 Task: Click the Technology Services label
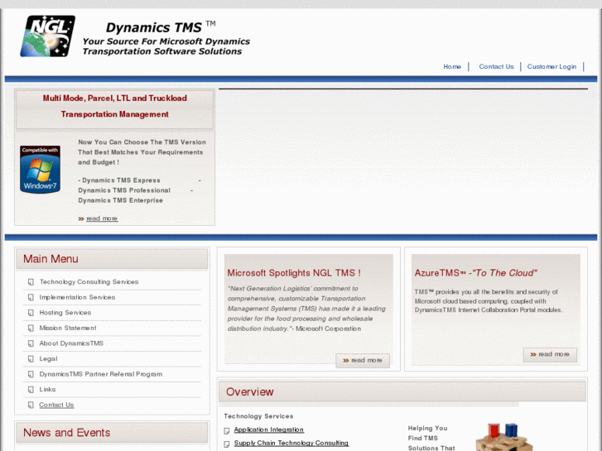(258, 416)
